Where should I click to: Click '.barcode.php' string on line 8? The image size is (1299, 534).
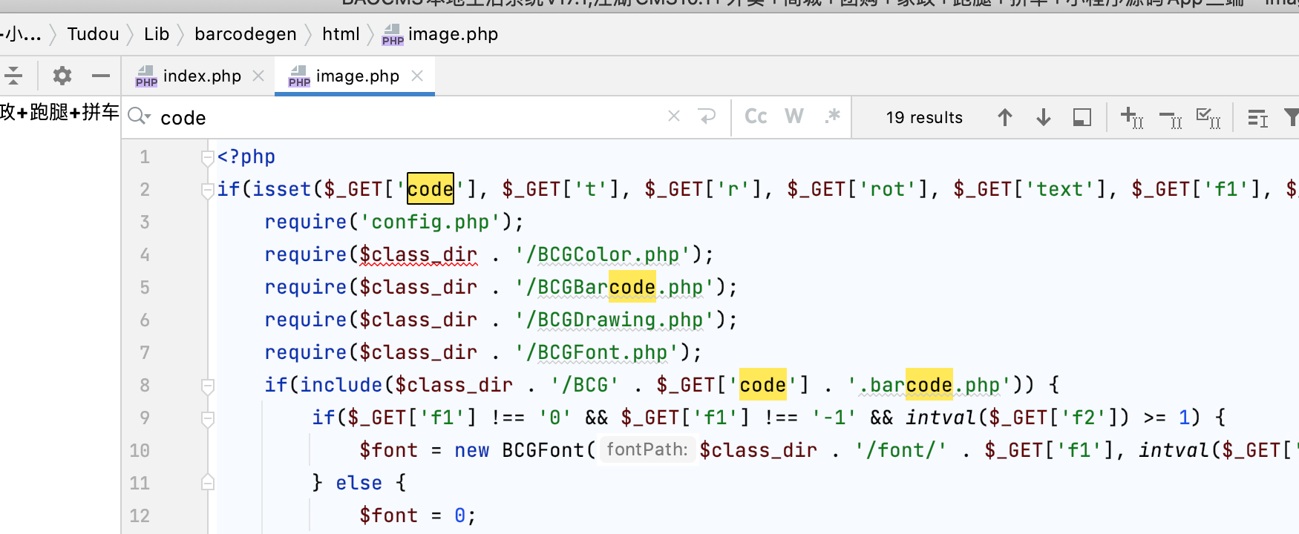click(929, 385)
